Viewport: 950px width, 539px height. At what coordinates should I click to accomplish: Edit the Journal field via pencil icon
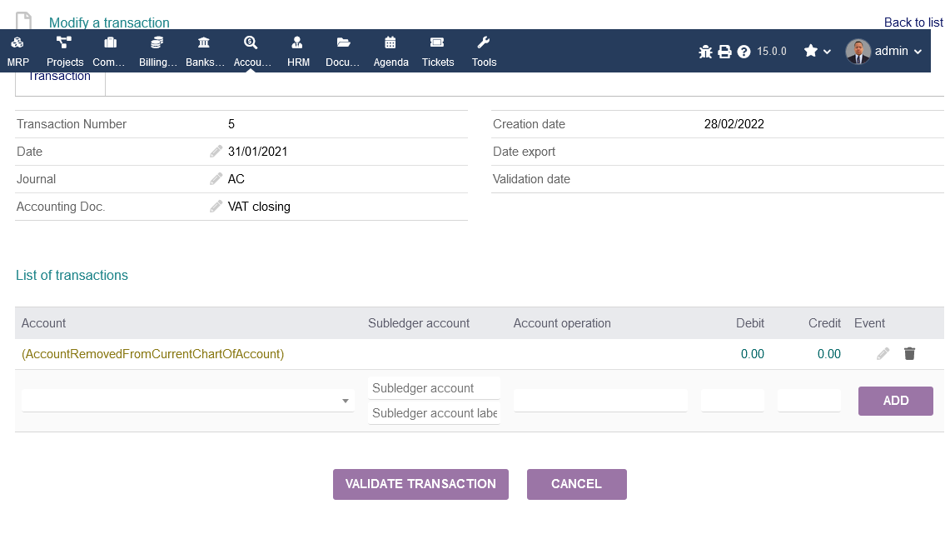point(216,179)
